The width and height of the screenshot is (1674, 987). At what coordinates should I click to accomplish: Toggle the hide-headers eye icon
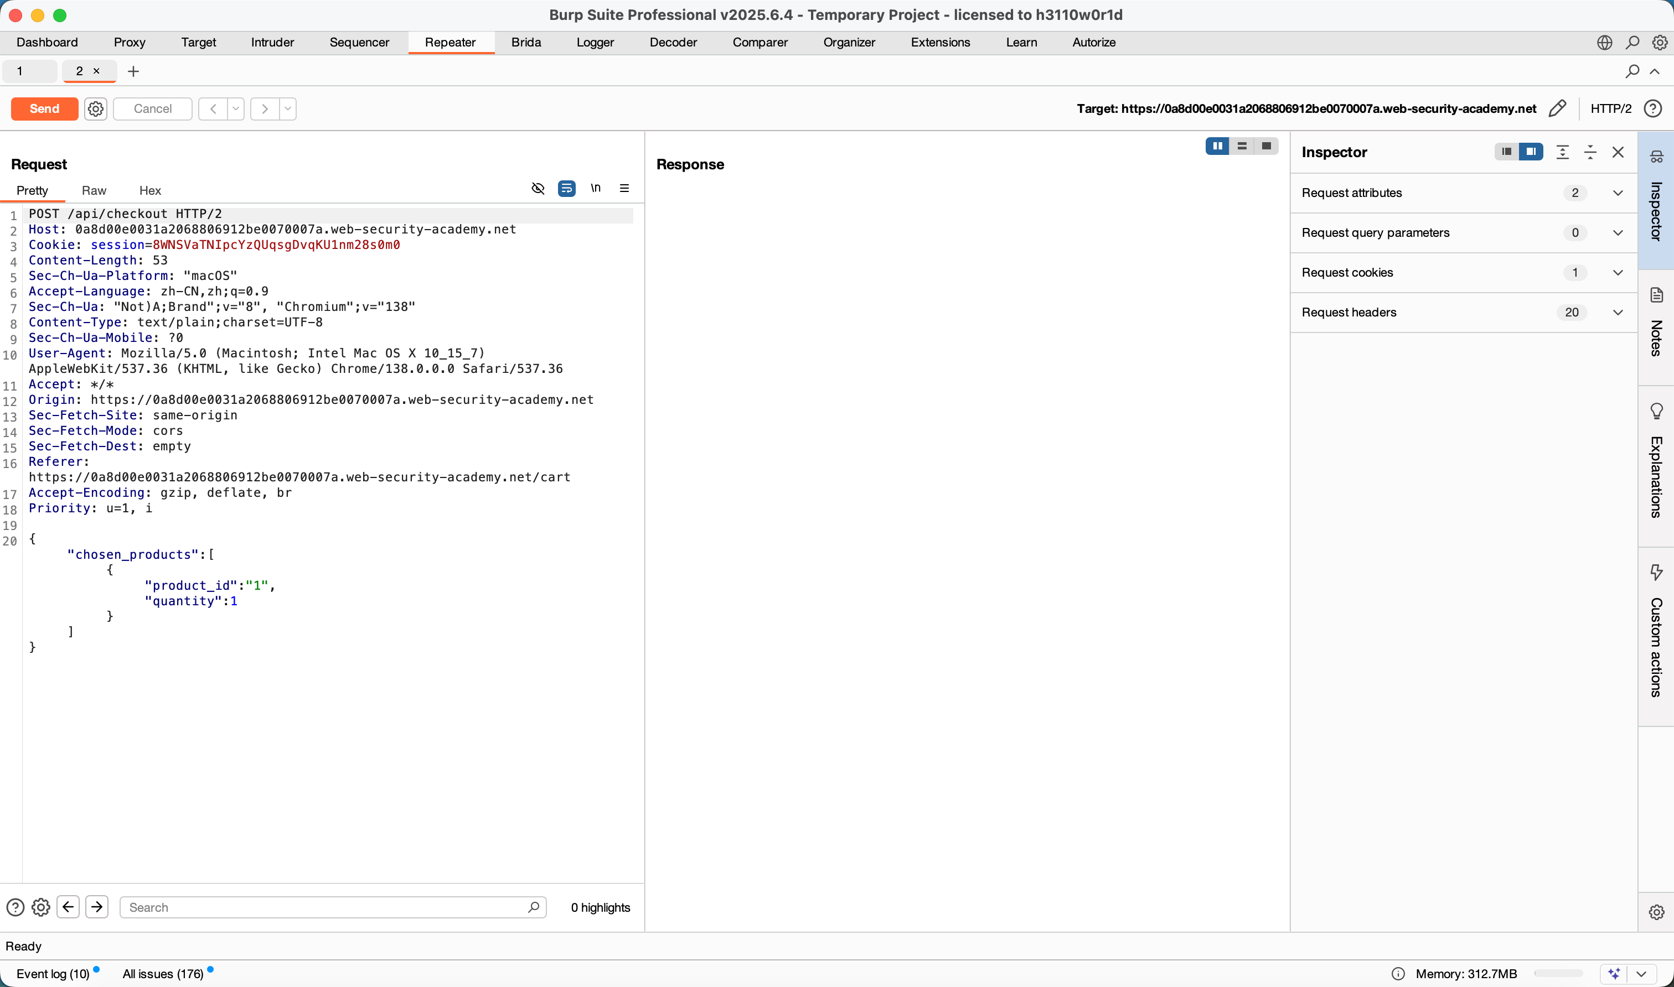coord(538,188)
